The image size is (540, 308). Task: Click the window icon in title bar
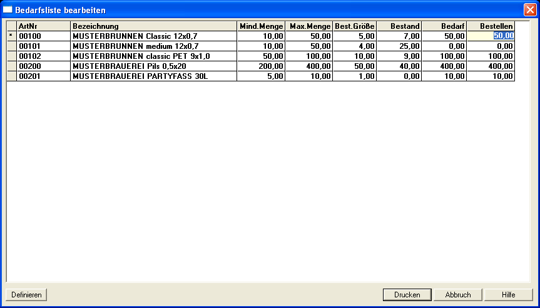(x=8, y=10)
